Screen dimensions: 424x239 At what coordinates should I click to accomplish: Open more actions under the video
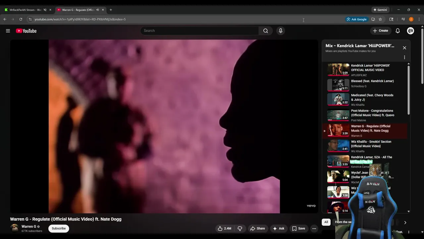point(314,228)
